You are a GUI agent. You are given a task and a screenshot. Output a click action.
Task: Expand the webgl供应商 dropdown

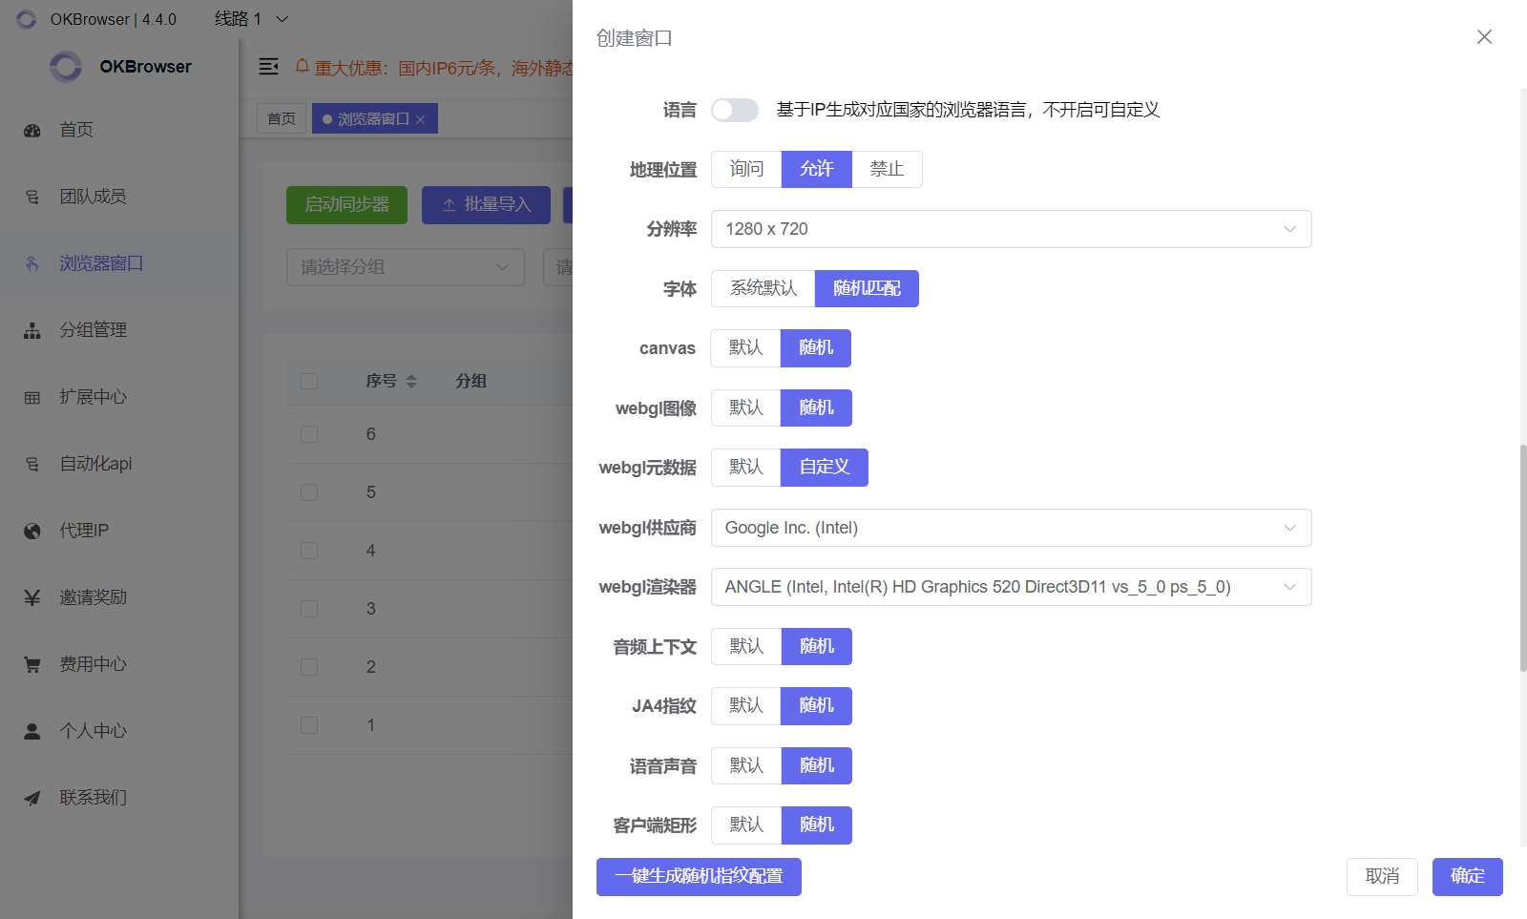point(1011,528)
